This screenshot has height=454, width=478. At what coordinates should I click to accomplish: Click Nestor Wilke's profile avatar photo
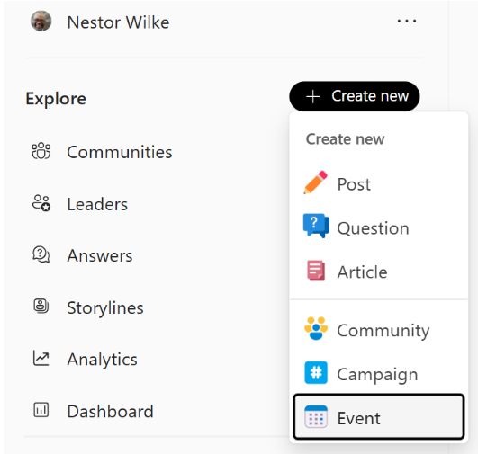pos(41,21)
